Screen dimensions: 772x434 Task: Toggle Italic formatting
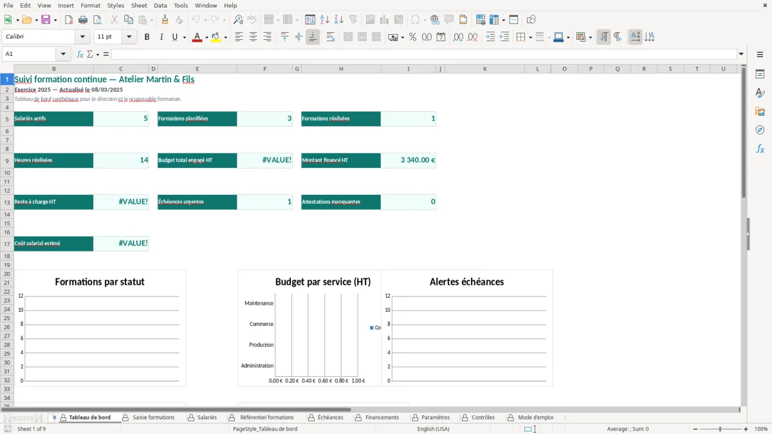pos(161,37)
